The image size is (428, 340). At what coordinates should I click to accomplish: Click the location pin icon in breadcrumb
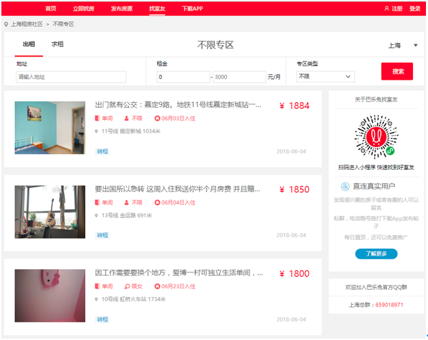pyautogui.click(x=6, y=24)
